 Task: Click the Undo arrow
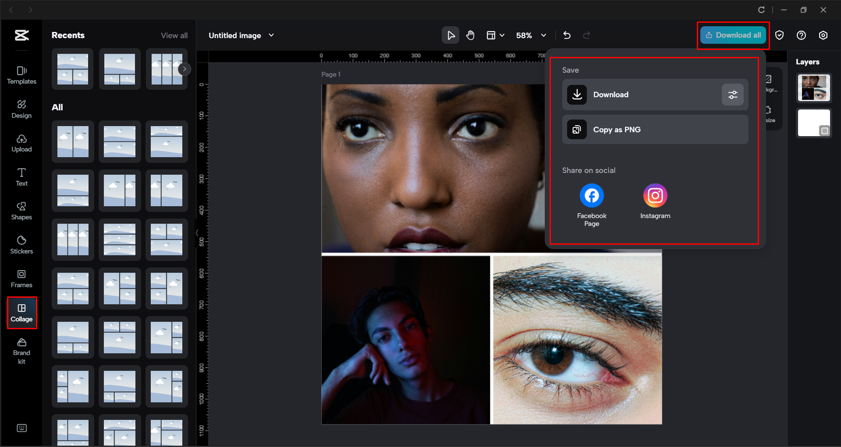point(567,35)
